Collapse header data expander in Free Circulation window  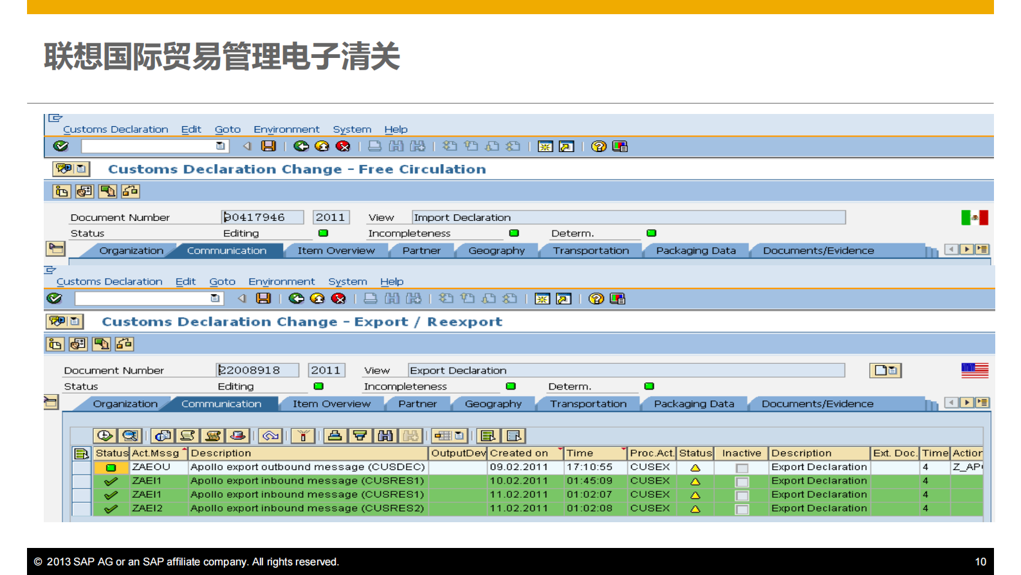click(x=56, y=249)
